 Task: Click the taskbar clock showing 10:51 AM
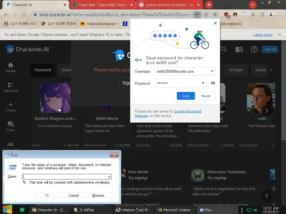click(271, 210)
